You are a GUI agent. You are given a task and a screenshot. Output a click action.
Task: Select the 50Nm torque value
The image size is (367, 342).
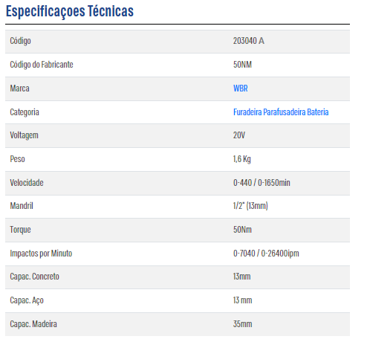tap(242, 230)
